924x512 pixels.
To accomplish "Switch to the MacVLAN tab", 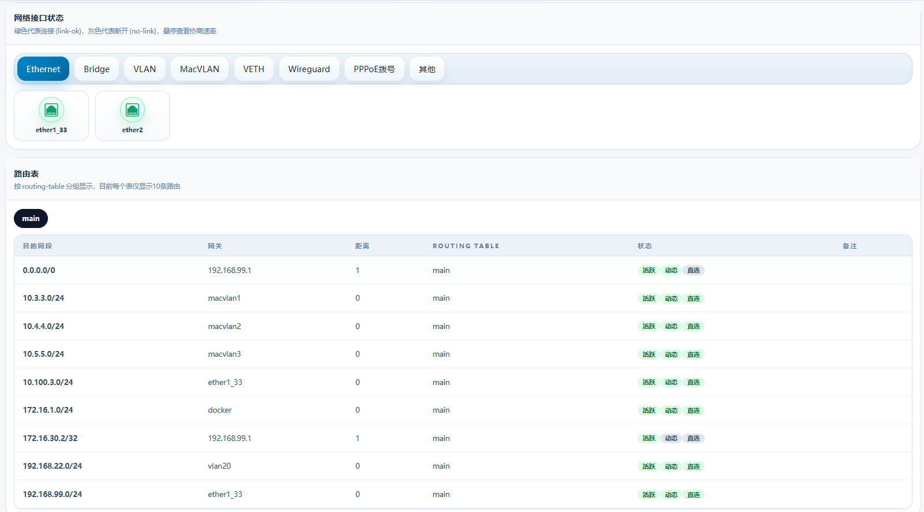I will coord(199,69).
